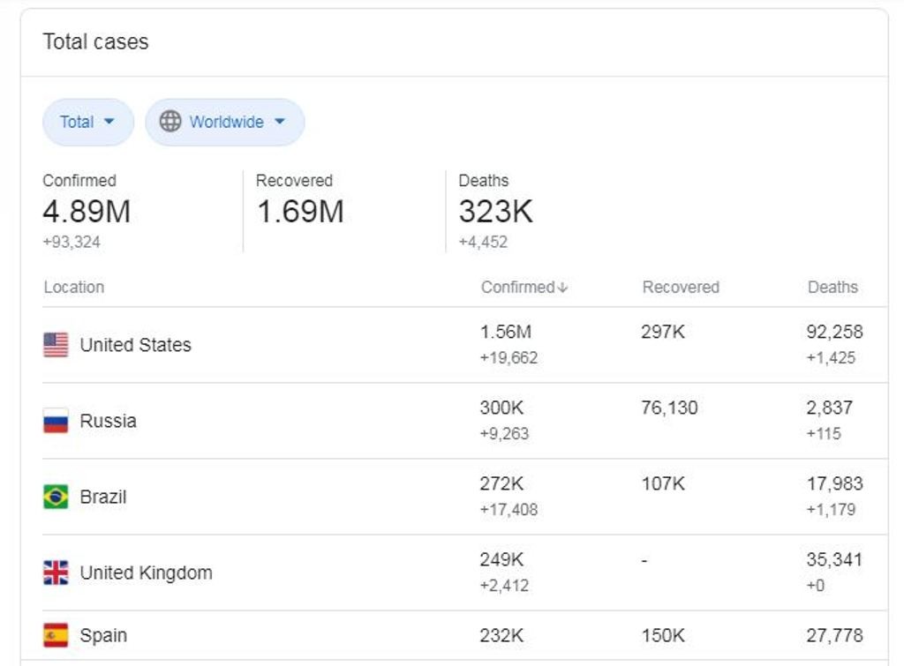Open the Total dropdown
The image size is (904, 666).
(x=88, y=122)
